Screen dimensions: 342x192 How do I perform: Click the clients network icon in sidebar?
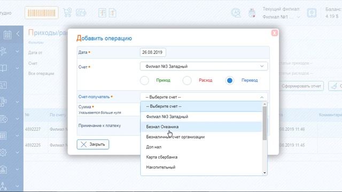(3, 51)
